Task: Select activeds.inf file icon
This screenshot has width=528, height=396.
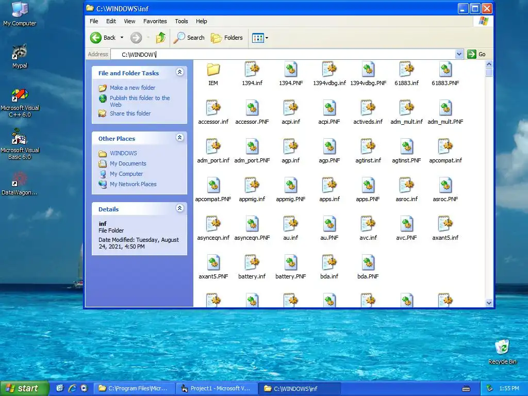Action: 368,108
